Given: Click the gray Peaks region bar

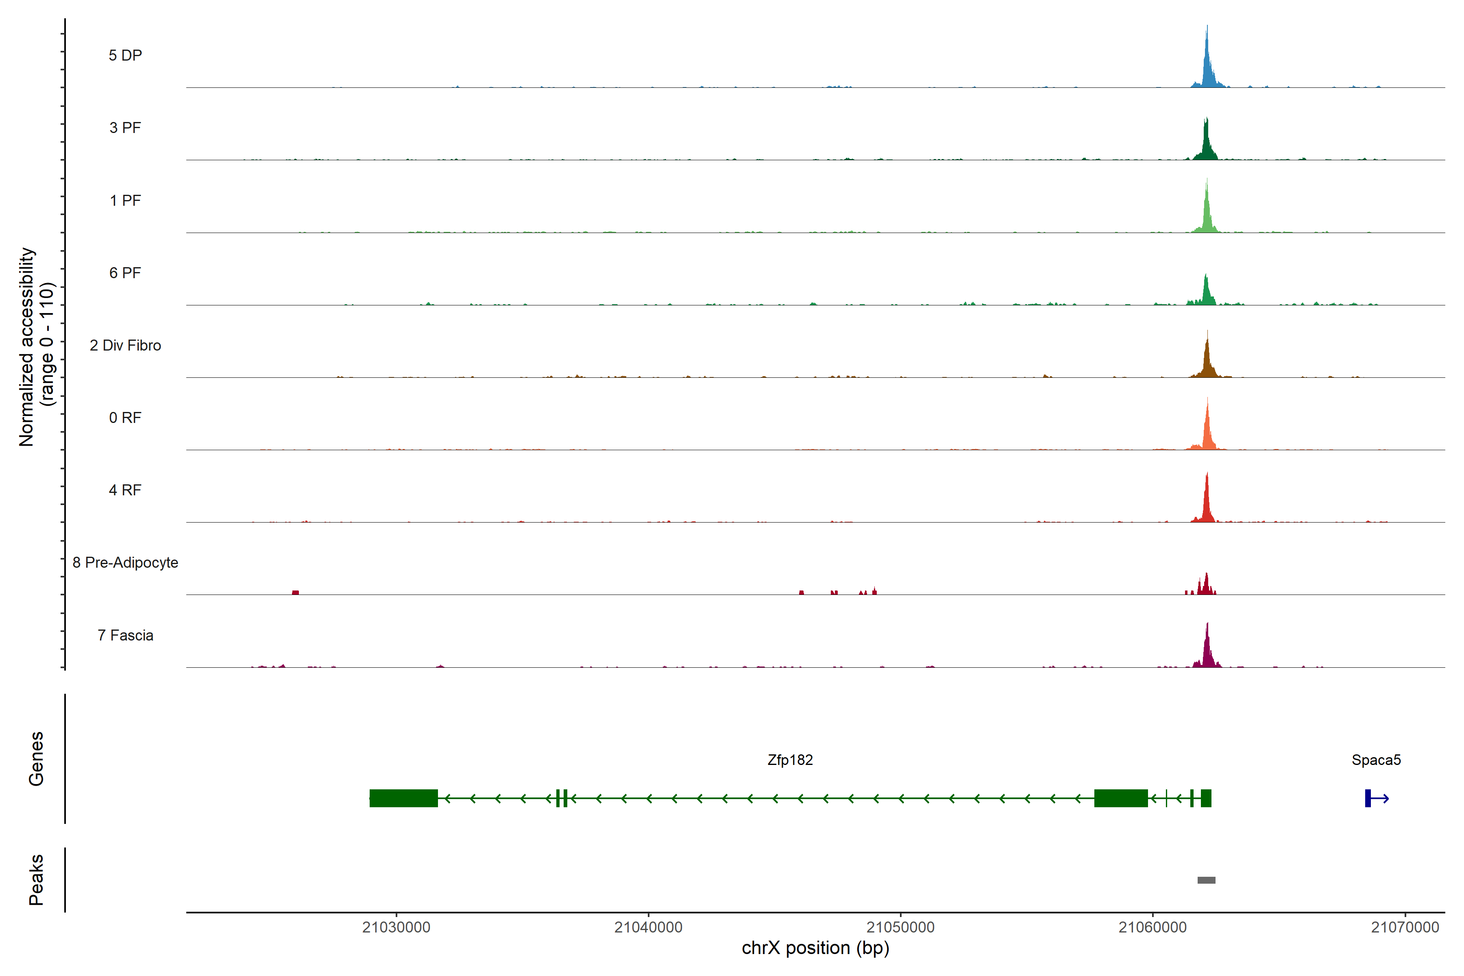Looking at the screenshot, I should (x=1206, y=880).
